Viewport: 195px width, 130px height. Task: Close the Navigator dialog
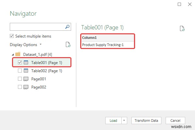[190, 4]
